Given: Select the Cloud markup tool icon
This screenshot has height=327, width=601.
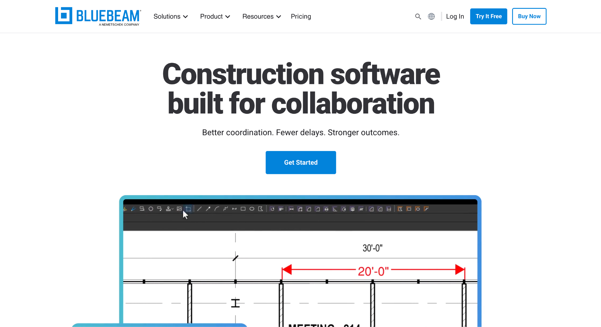Looking at the screenshot, I should pyautogui.click(x=151, y=209).
